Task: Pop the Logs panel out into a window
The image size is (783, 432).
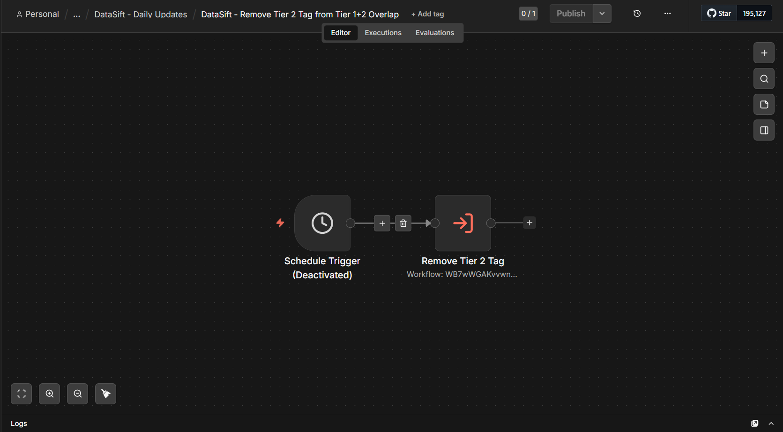Action: (x=754, y=423)
